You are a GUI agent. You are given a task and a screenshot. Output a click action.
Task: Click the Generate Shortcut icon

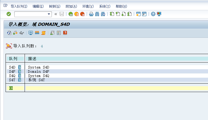pos(144,14)
